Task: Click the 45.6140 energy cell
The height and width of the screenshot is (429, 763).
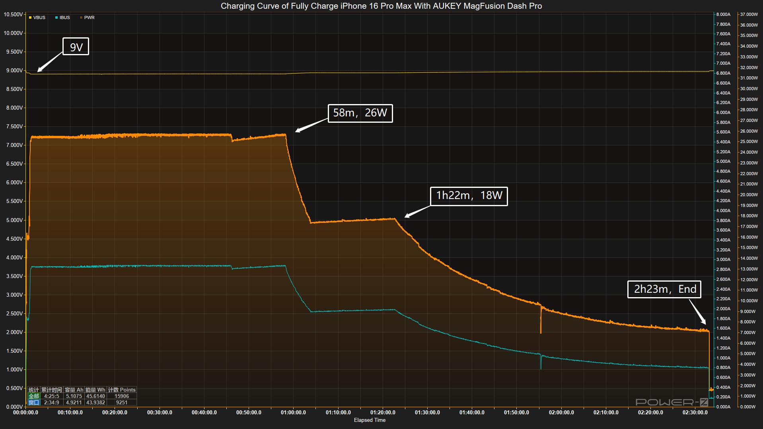Action: coord(95,396)
